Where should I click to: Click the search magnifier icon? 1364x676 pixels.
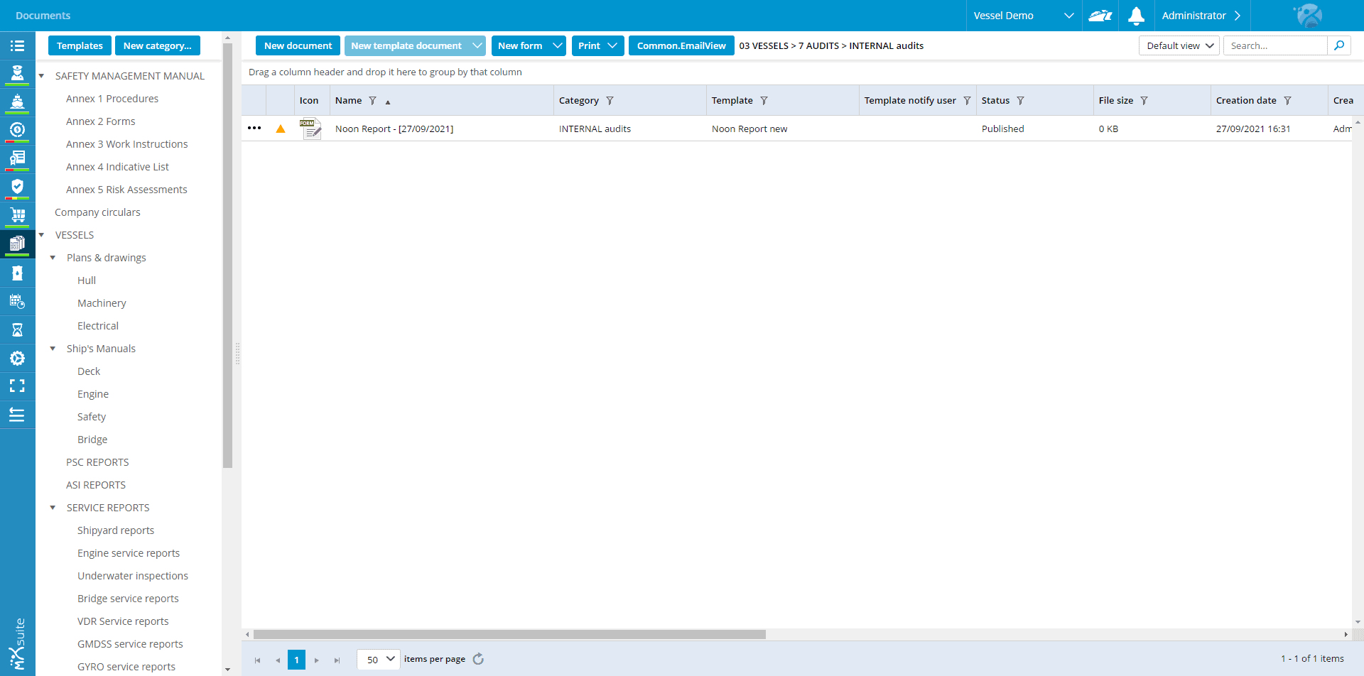coord(1338,45)
